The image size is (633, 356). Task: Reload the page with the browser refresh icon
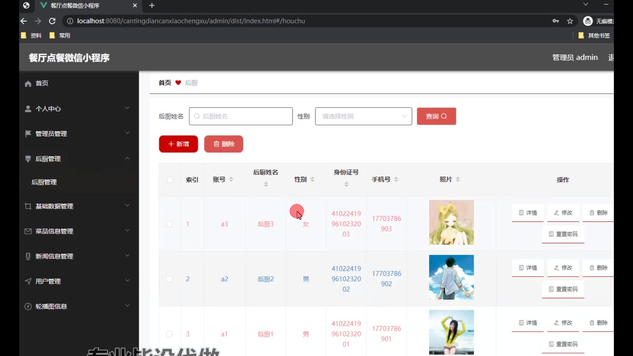pyautogui.click(x=52, y=21)
